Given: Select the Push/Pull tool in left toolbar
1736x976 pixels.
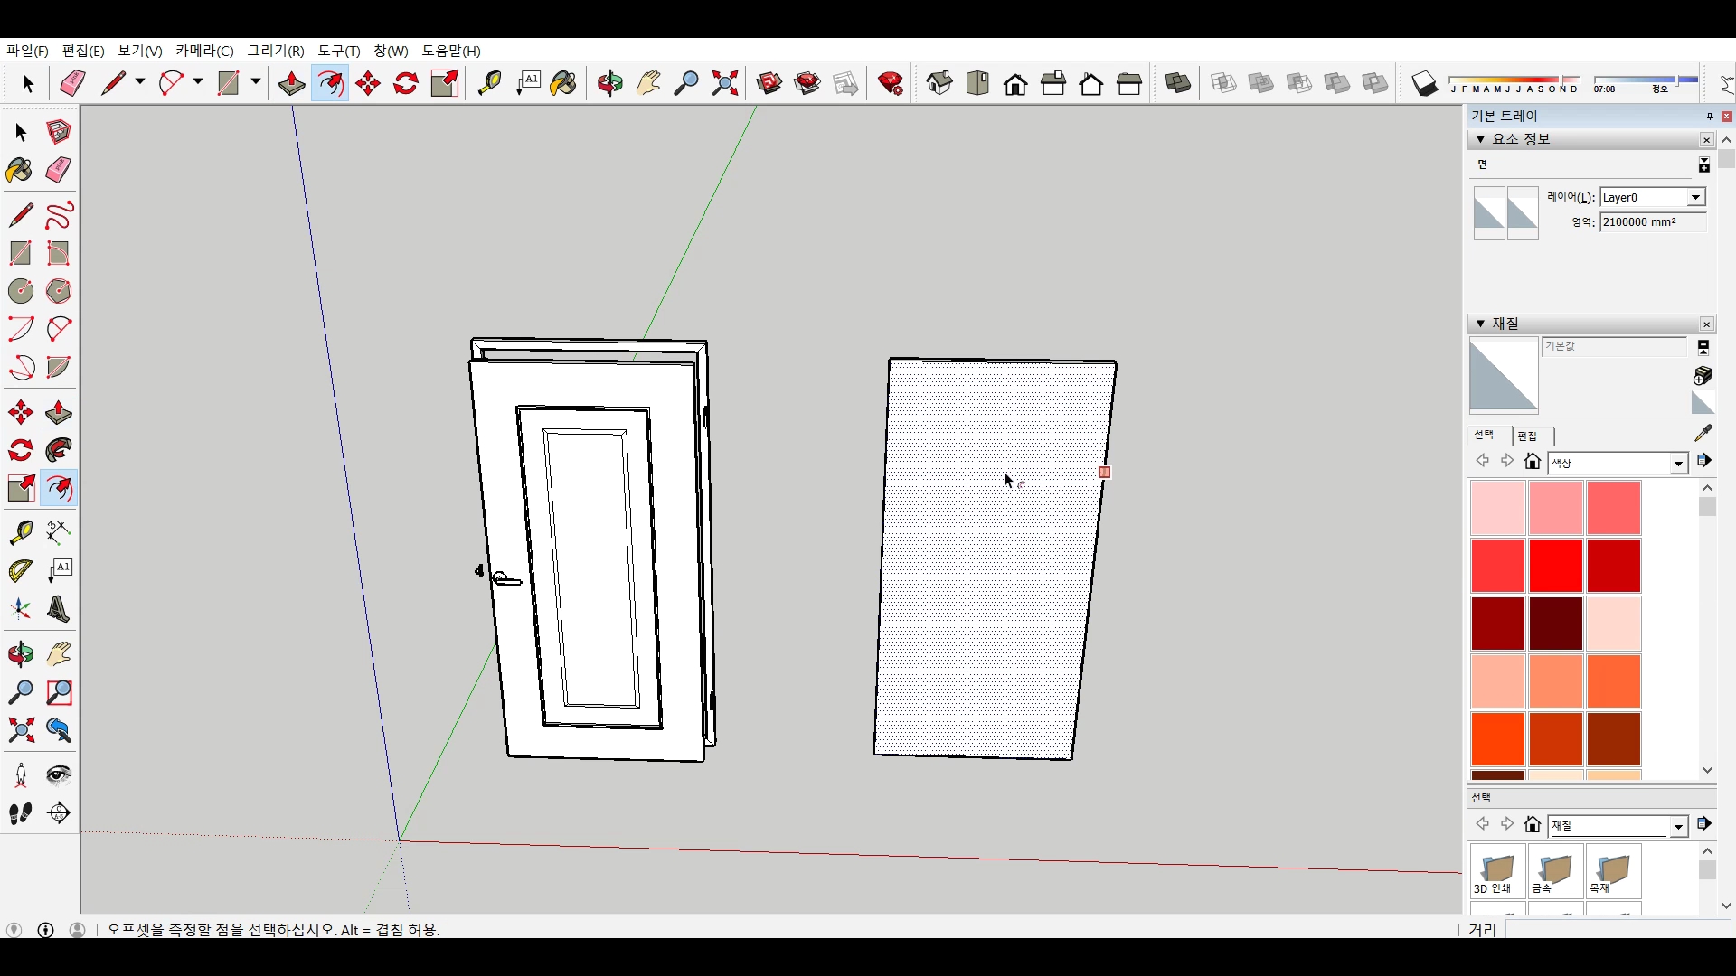Looking at the screenshot, I should point(59,413).
